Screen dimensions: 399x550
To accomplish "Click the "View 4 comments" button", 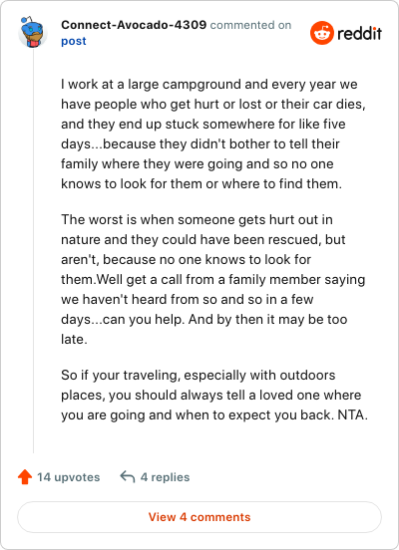I will click(199, 517).
